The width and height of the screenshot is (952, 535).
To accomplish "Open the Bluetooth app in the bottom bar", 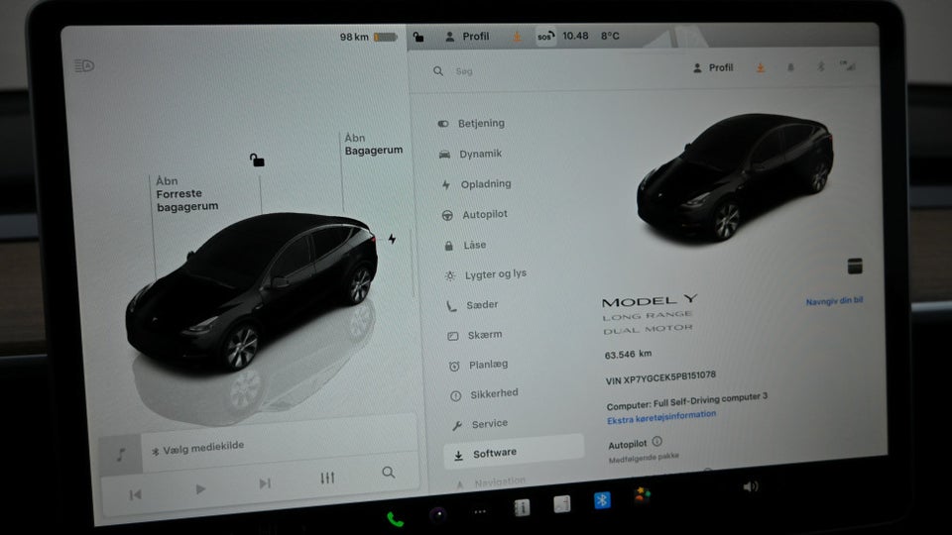I will point(602,500).
